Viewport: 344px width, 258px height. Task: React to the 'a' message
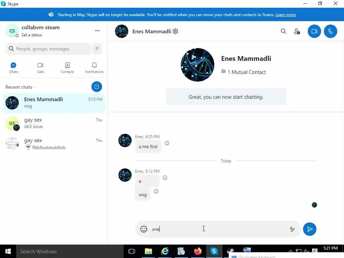(165, 178)
